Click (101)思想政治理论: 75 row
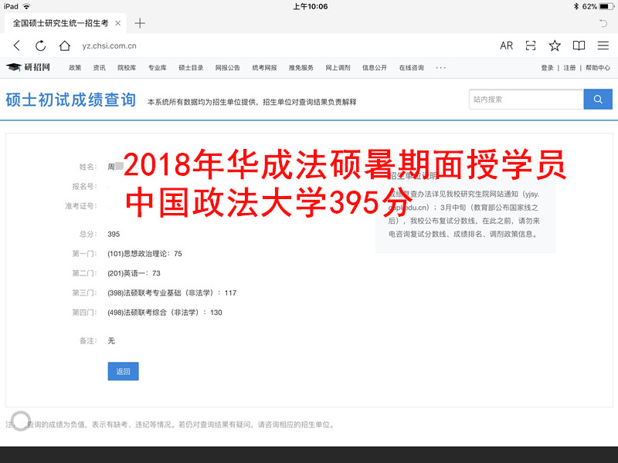Screen dimensions: 618x463 pos(144,254)
